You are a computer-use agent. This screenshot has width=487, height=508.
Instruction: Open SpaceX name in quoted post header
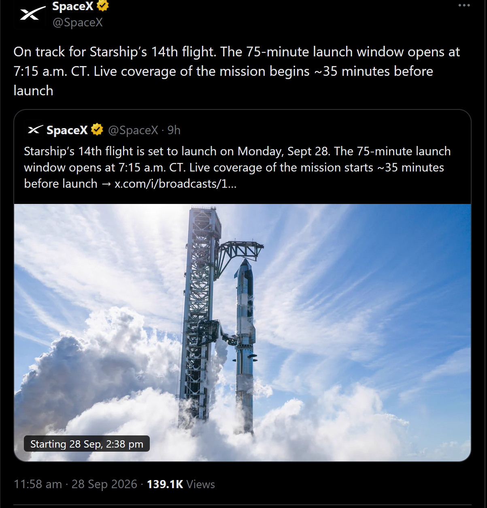coord(67,130)
